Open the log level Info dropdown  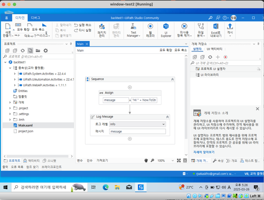[137, 124]
